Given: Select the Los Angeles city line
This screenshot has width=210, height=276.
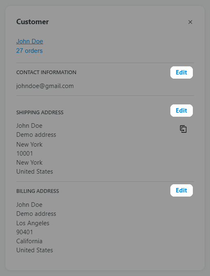Looking at the screenshot, I should (33, 223).
